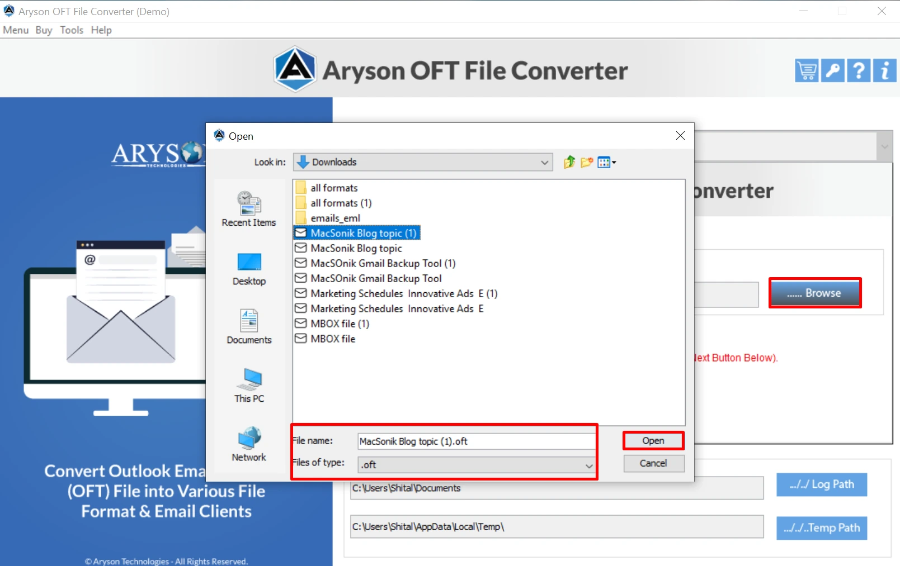Click the key activation icon
This screenshot has width=900, height=566.
click(833, 71)
